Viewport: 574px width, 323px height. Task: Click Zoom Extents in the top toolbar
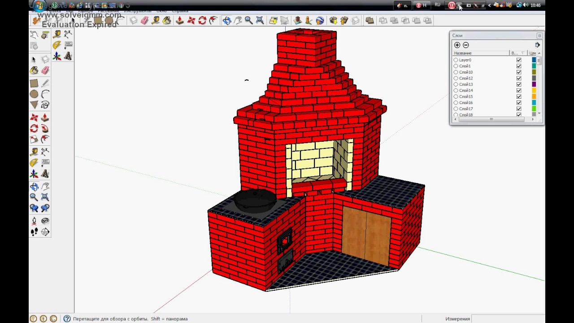(x=260, y=20)
